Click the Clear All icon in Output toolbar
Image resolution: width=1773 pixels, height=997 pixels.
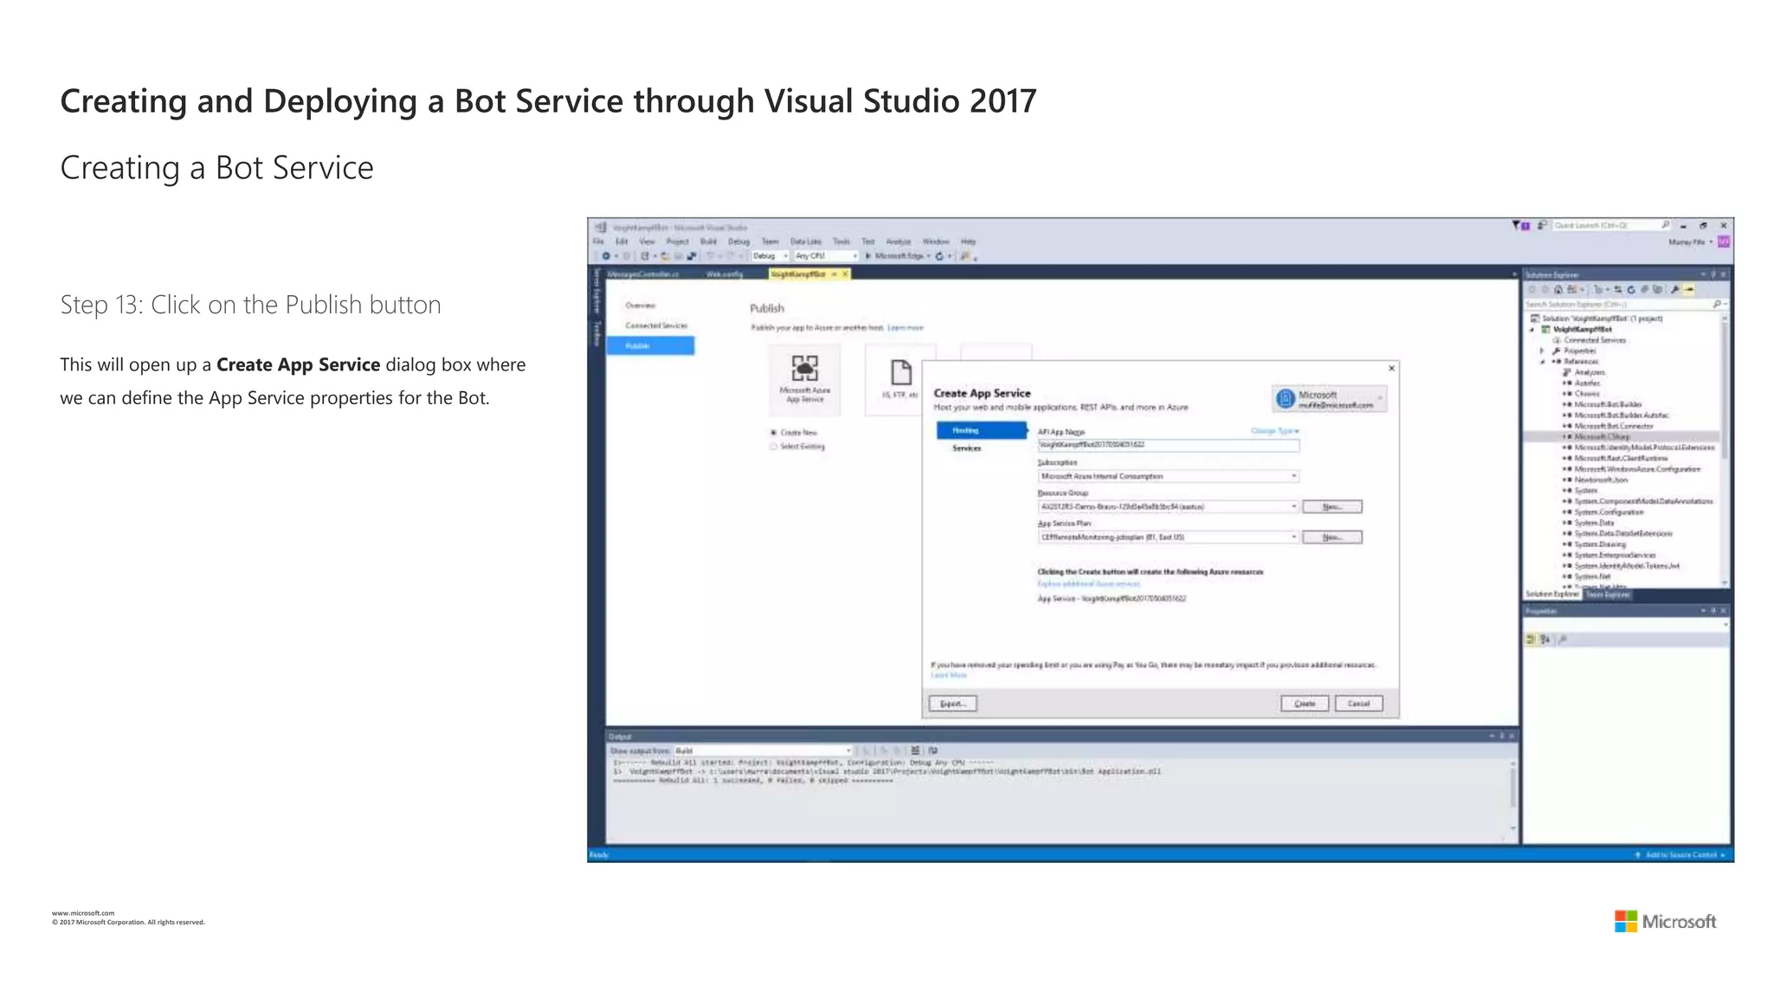pos(915,750)
